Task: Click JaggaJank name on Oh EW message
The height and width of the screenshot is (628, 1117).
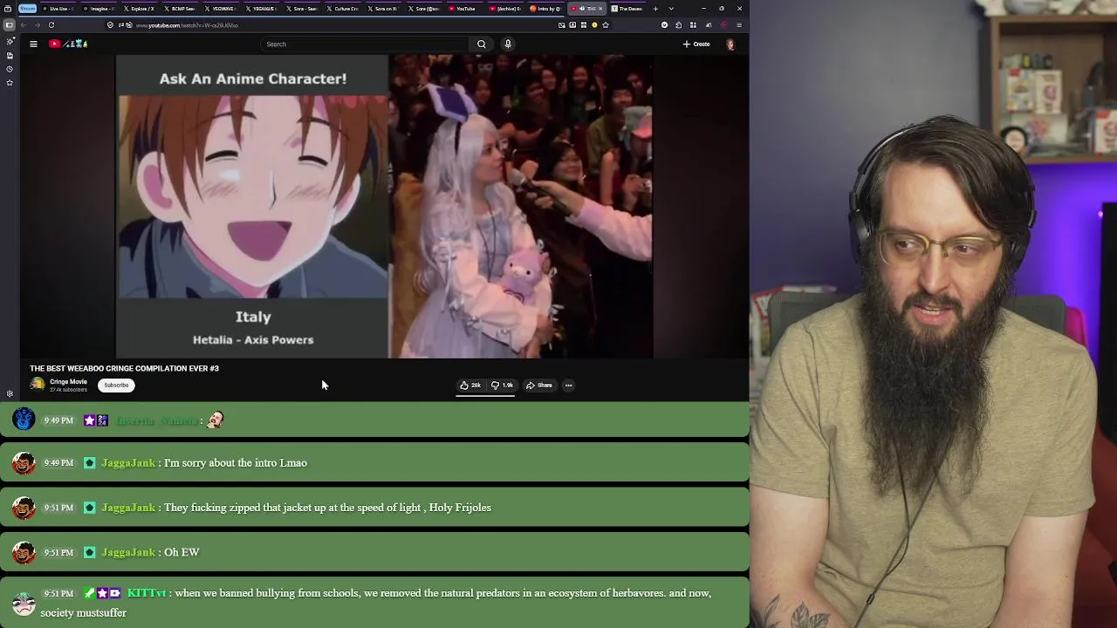Action: click(x=128, y=552)
